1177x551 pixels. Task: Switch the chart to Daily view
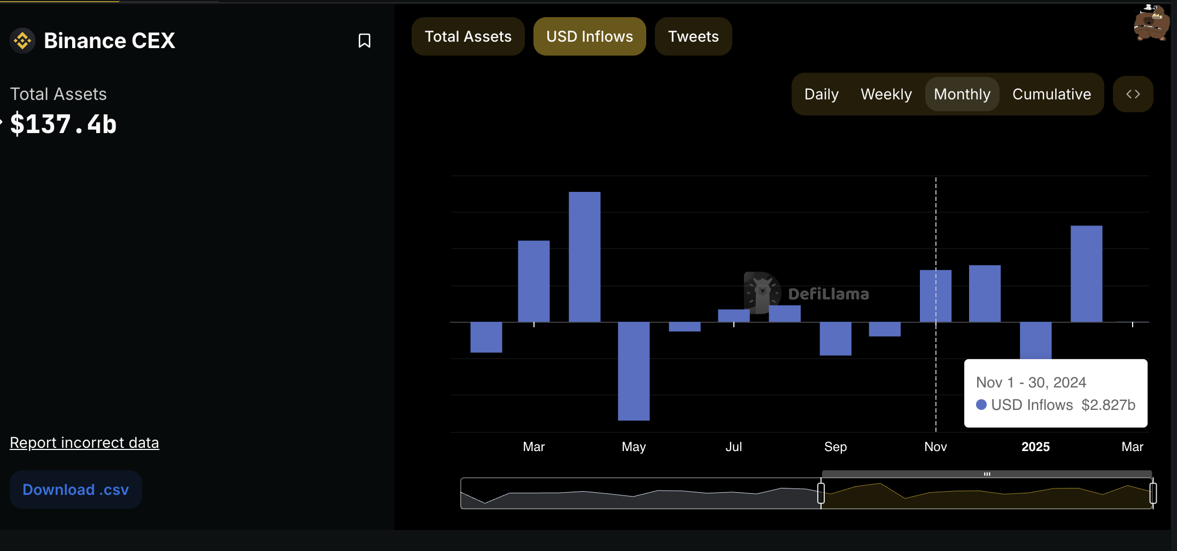[x=820, y=94]
